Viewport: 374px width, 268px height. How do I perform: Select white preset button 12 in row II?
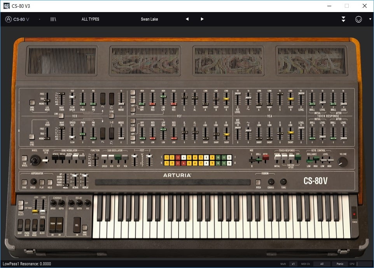(x=229, y=163)
